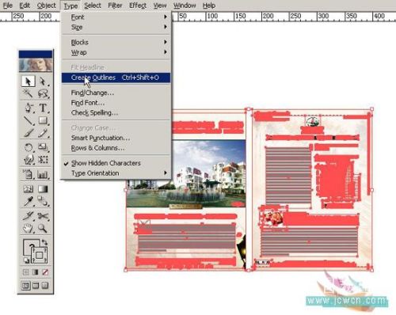Open Find Font… dialog
This screenshot has width=396, height=315.
pyautogui.click(x=116, y=103)
